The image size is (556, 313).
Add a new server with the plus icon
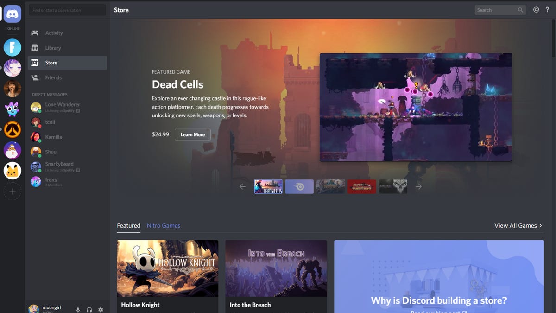click(x=12, y=191)
